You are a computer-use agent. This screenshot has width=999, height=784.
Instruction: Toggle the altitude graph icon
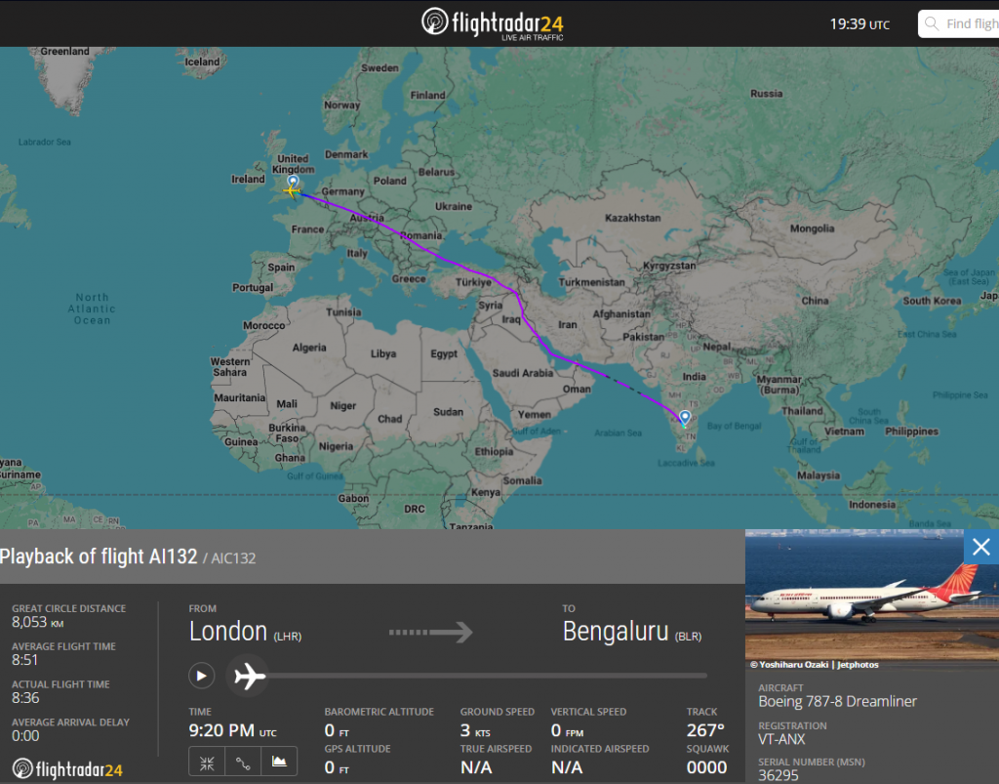[279, 761]
